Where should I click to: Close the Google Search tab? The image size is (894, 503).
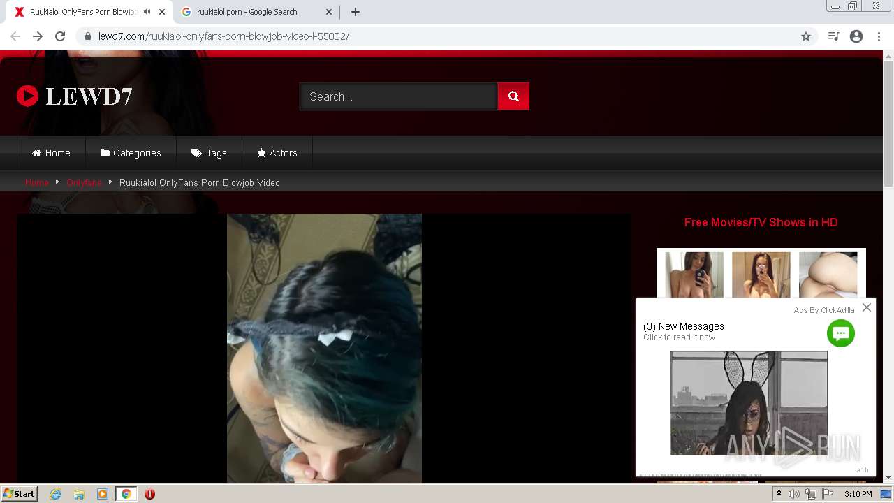coord(329,12)
